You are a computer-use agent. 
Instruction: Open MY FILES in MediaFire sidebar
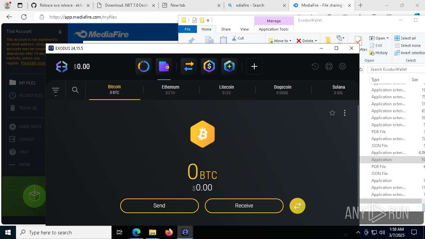23,83
